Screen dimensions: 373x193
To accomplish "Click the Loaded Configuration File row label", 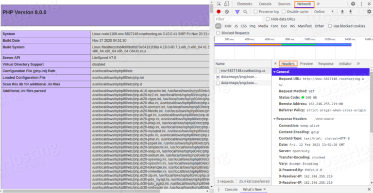I will pyautogui.click(x=24, y=78).
